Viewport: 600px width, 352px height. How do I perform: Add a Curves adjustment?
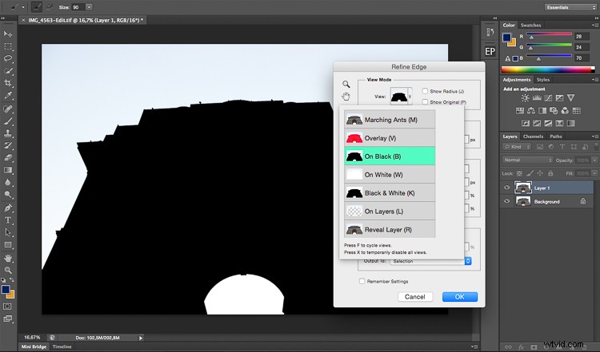point(548,98)
